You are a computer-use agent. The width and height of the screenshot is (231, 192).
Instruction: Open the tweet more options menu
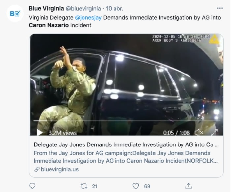click(220, 8)
